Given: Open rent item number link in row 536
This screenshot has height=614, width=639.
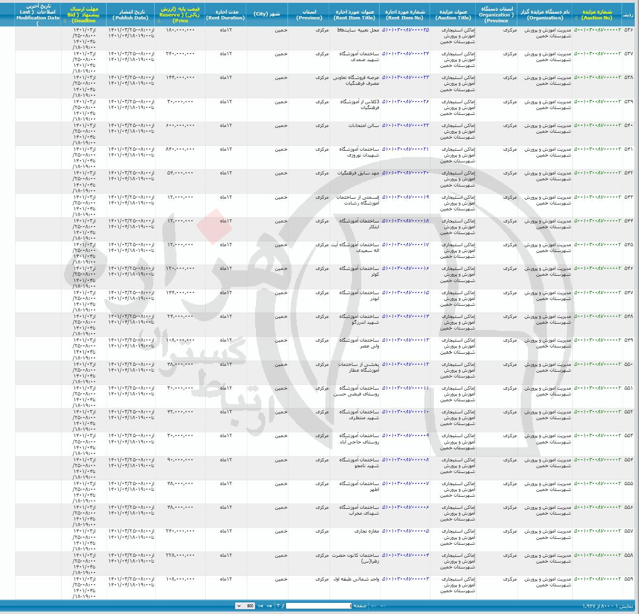Looking at the screenshot, I should 405,30.
